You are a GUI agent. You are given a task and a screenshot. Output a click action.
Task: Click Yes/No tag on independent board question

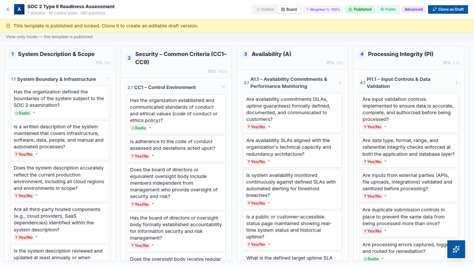[x=140, y=204]
